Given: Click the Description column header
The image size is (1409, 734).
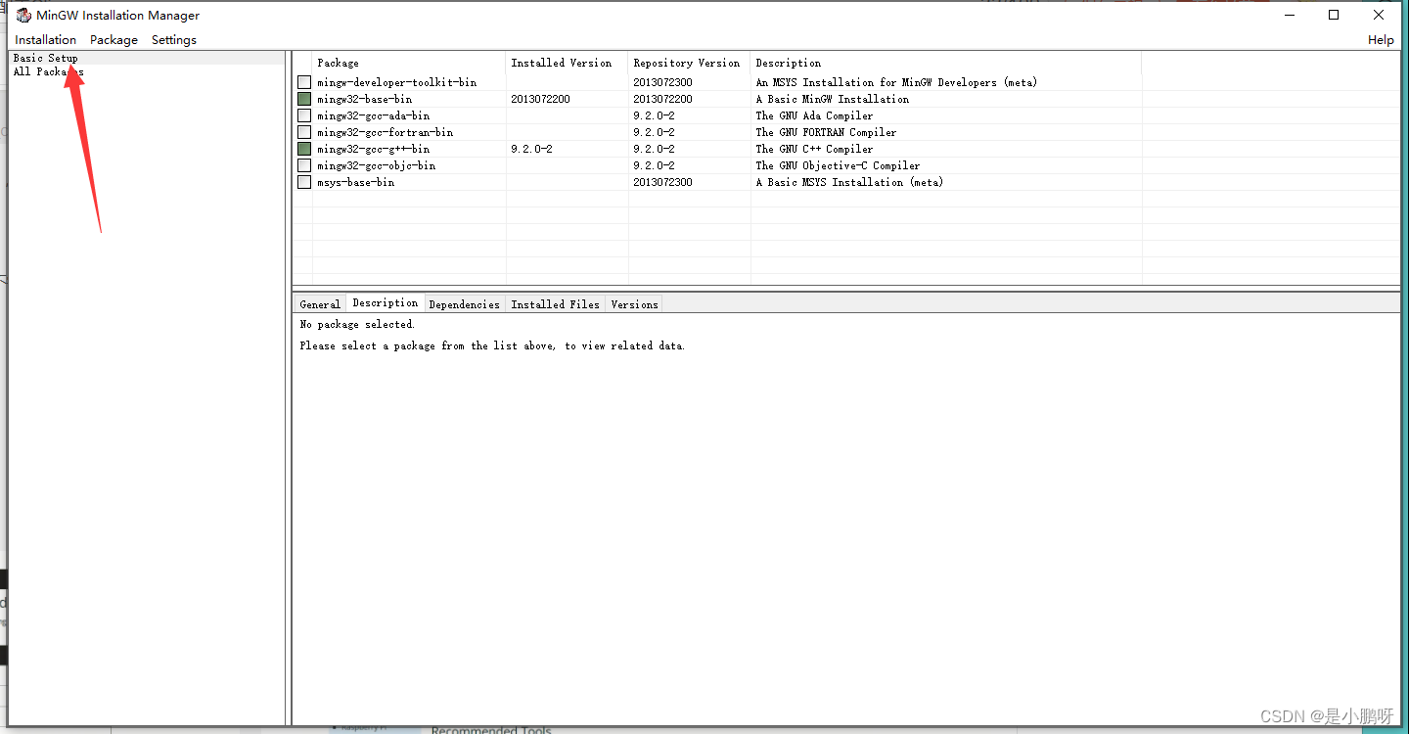Looking at the screenshot, I should pos(946,63).
